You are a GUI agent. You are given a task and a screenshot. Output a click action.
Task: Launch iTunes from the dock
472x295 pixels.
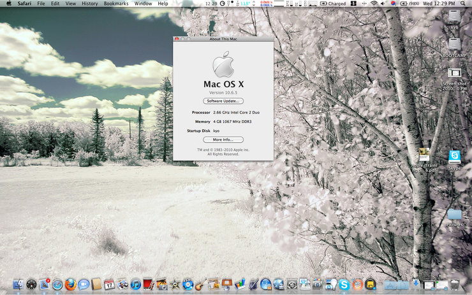[x=136, y=284]
